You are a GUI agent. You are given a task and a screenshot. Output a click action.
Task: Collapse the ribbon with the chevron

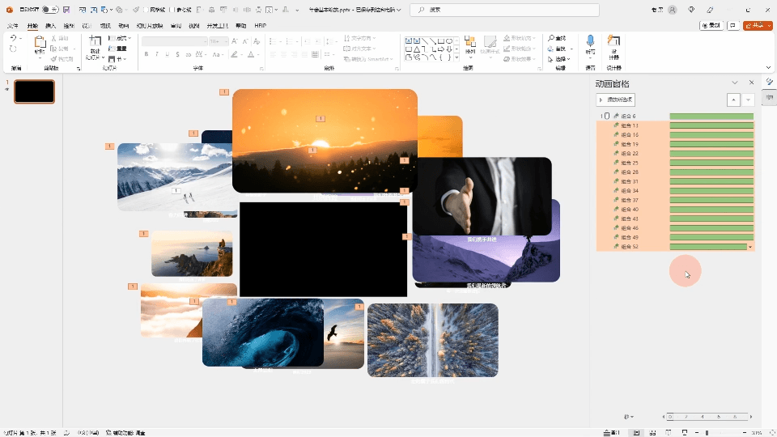(768, 69)
